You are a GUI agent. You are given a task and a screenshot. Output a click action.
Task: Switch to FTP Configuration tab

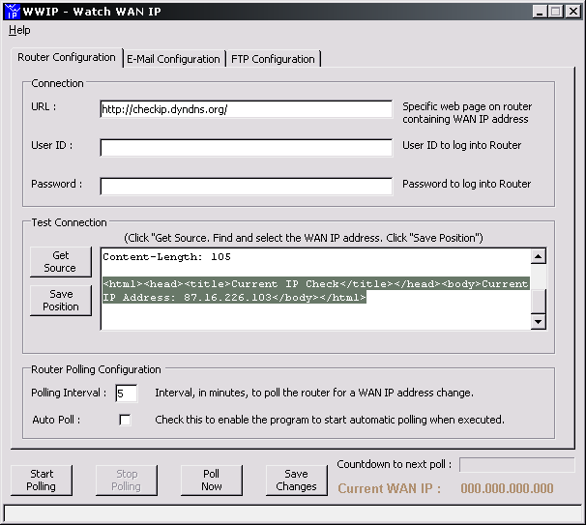[272, 59]
